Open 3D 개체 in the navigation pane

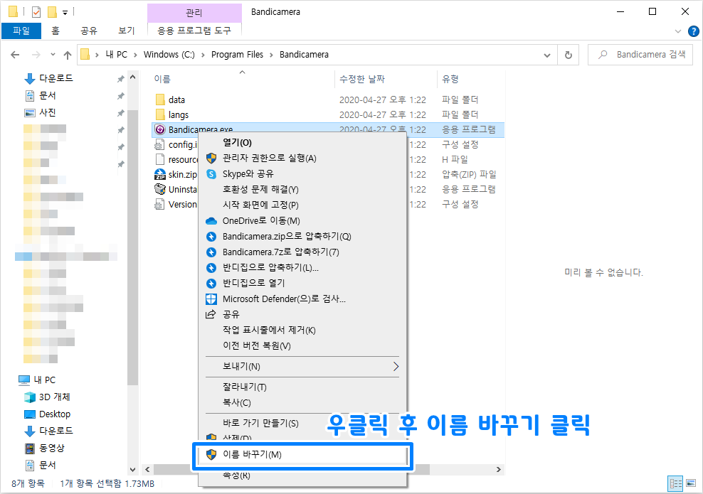tap(47, 397)
